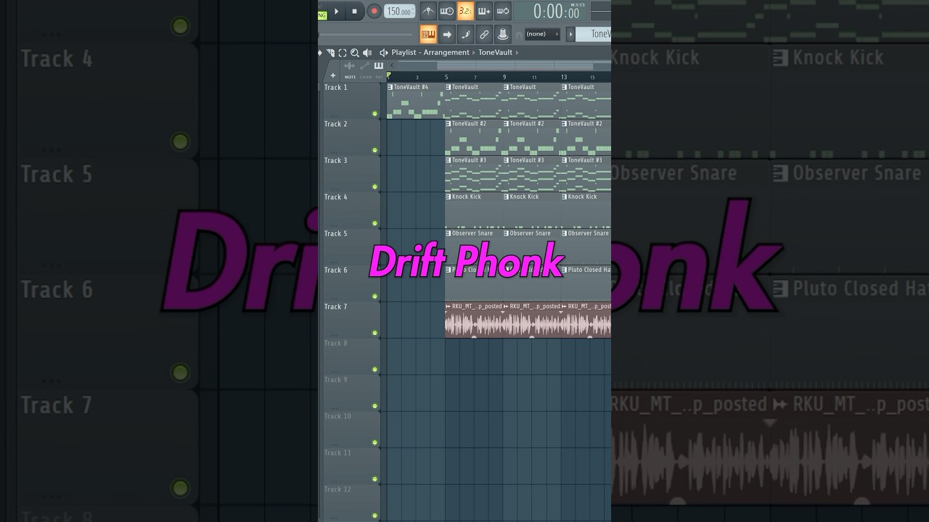
Task: Toggle group linking chain icon
Action: click(484, 34)
